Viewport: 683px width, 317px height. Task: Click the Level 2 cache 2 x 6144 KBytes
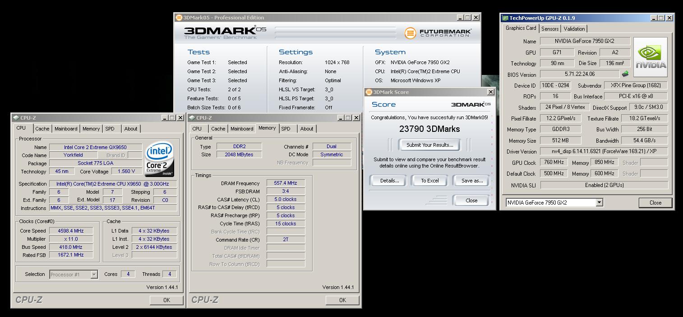click(154, 247)
